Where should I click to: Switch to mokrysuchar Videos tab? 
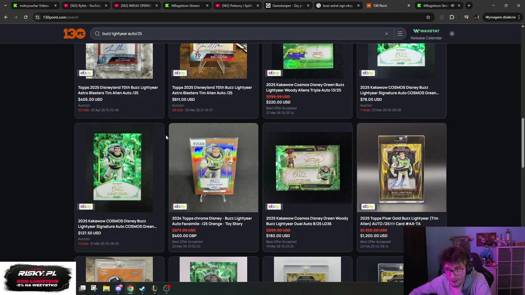pos(34,5)
